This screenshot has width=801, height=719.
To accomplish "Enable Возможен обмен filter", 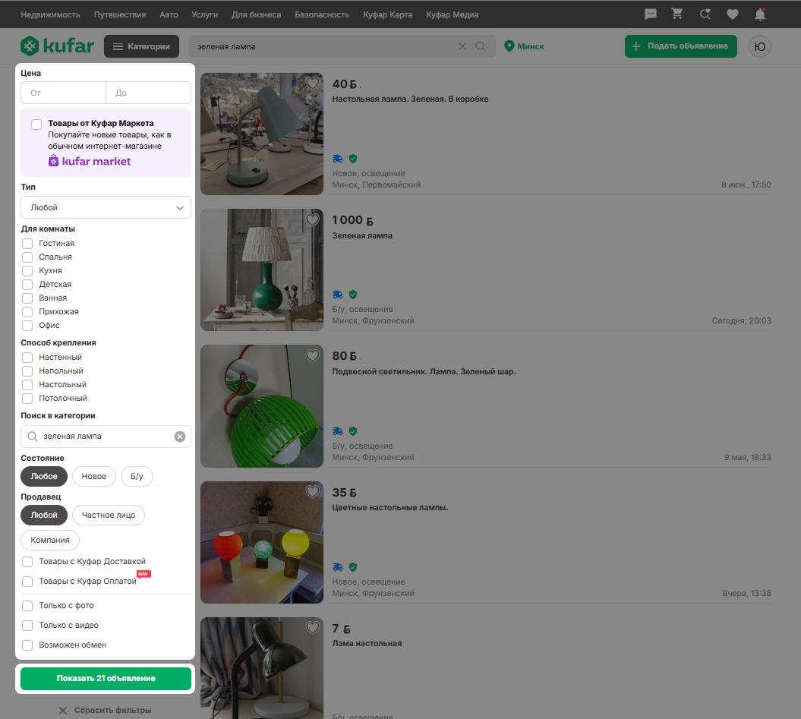I will 27,645.
